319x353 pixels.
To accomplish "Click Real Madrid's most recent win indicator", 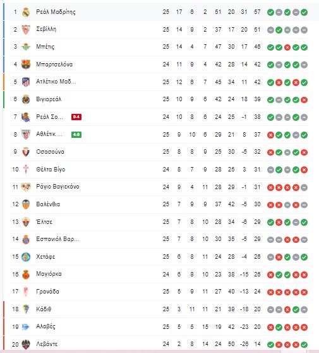I will (x=304, y=13).
